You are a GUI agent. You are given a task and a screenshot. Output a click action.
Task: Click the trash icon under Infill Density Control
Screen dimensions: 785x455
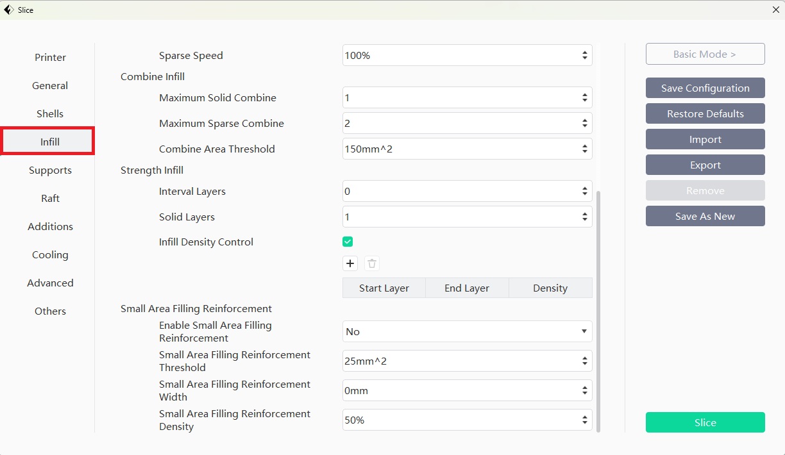coord(372,263)
